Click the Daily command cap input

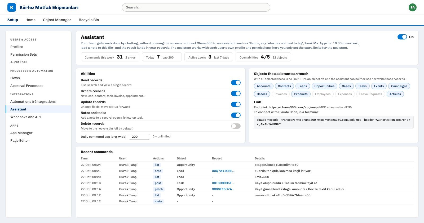[x=139, y=137]
